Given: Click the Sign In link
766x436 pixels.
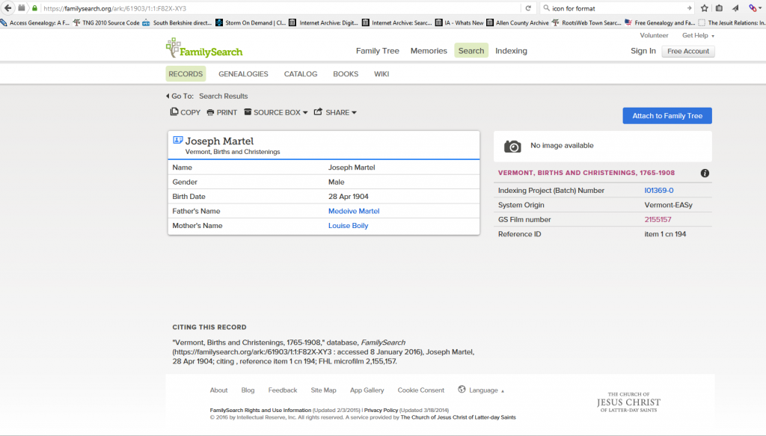Looking at the screenshot, I should click(643, 51).
